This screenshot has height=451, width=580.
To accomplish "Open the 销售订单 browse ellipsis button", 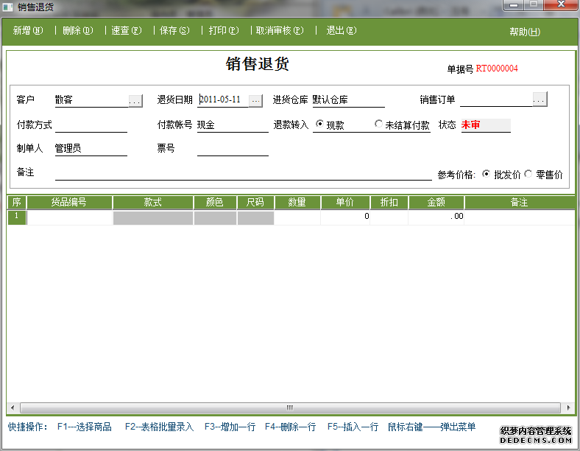I will coord(540,99).
